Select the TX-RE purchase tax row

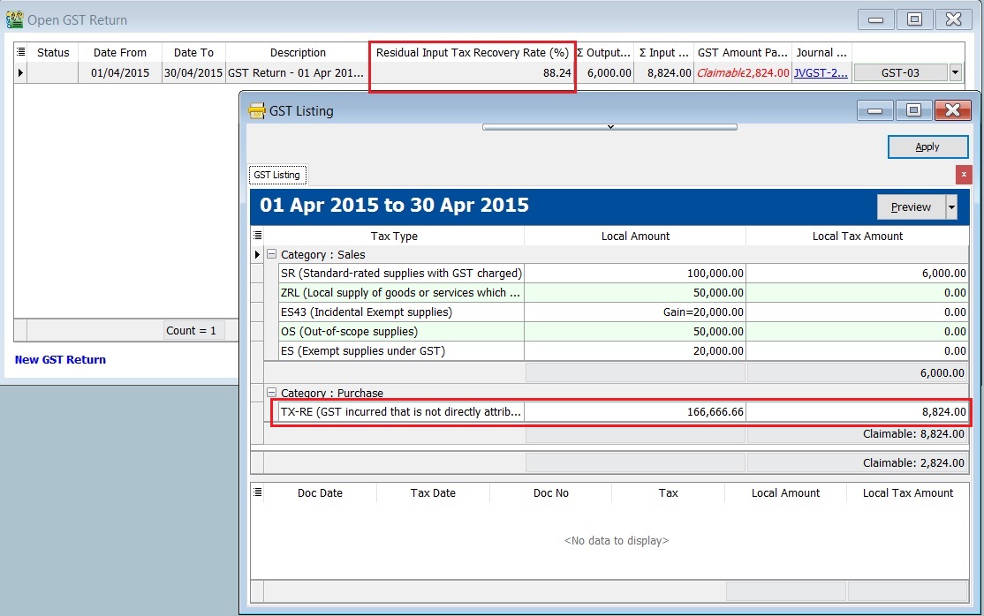pos(400,412)
